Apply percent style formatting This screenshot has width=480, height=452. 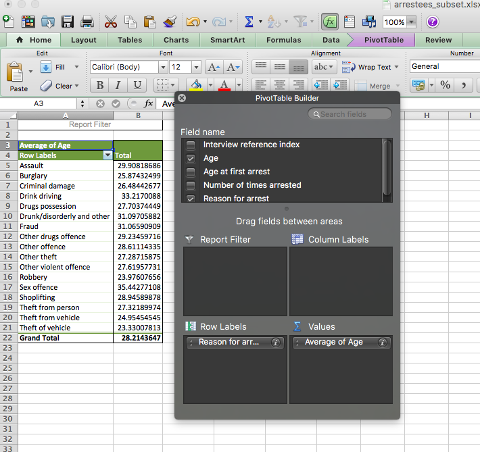tap(445, 85)
